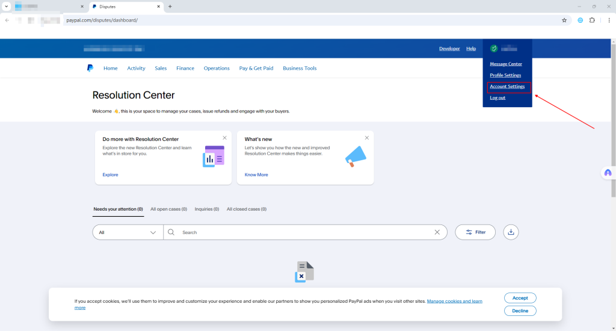Clear the search field with X icon
This screenshot has width=616, height=331.
click(x=437, y=232)
